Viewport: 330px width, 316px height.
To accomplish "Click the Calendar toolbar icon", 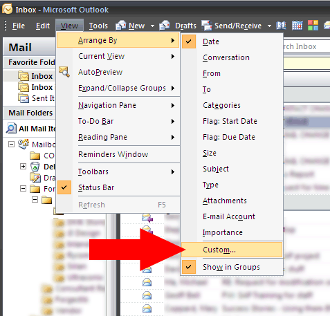I will click(x=297, y=26).
